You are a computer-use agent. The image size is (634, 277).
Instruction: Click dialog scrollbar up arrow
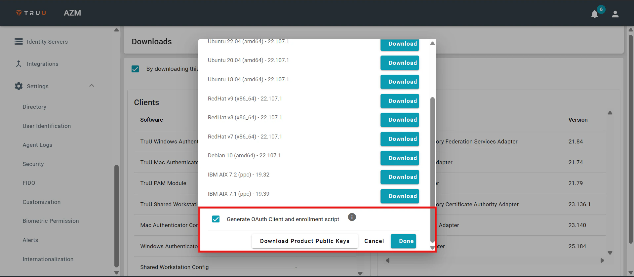(x=432, y=43)
